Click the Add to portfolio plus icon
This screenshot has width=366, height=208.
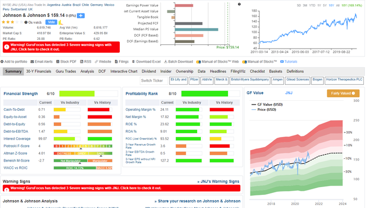tap(2, 62)
